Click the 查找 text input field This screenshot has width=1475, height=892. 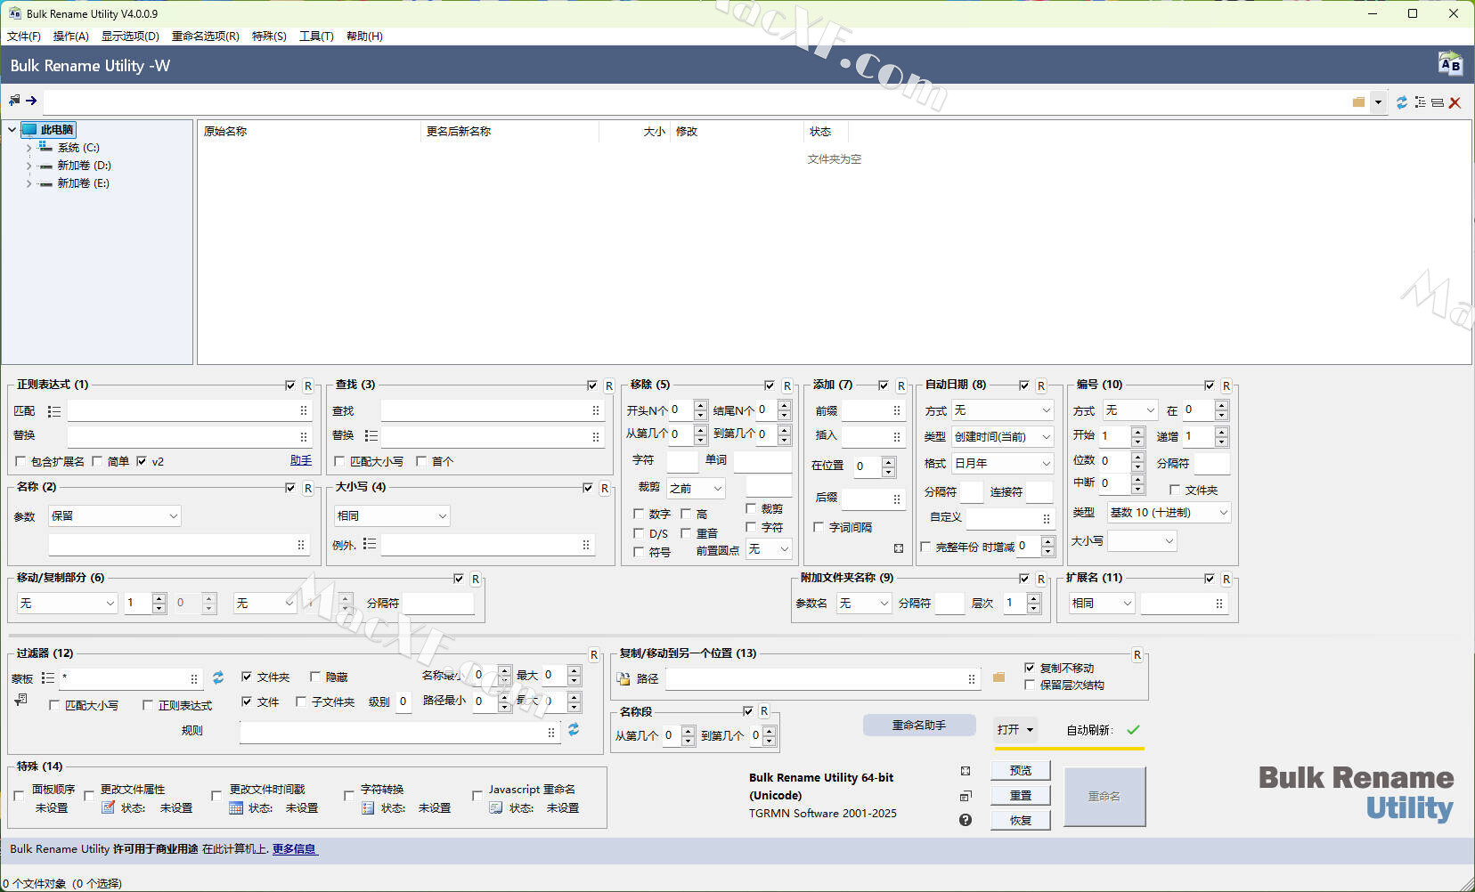(x=492, y=410)
